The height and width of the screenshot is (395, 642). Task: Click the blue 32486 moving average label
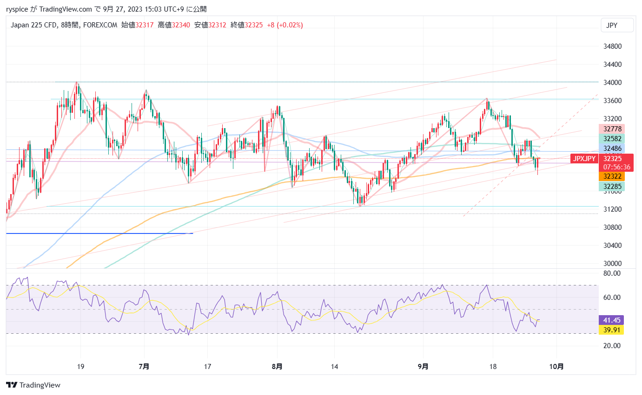click(x=611, y=148)
